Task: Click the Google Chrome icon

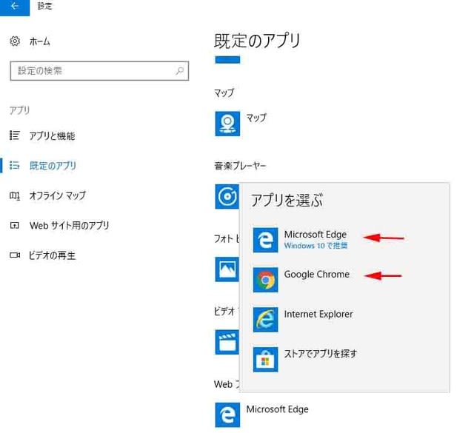Action: pyautogui.click(x=265, y=280)
